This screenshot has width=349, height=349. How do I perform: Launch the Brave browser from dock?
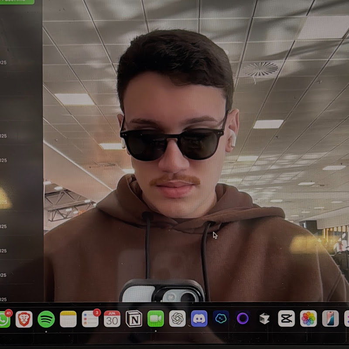pyautogui.click(x=24, y=319)
